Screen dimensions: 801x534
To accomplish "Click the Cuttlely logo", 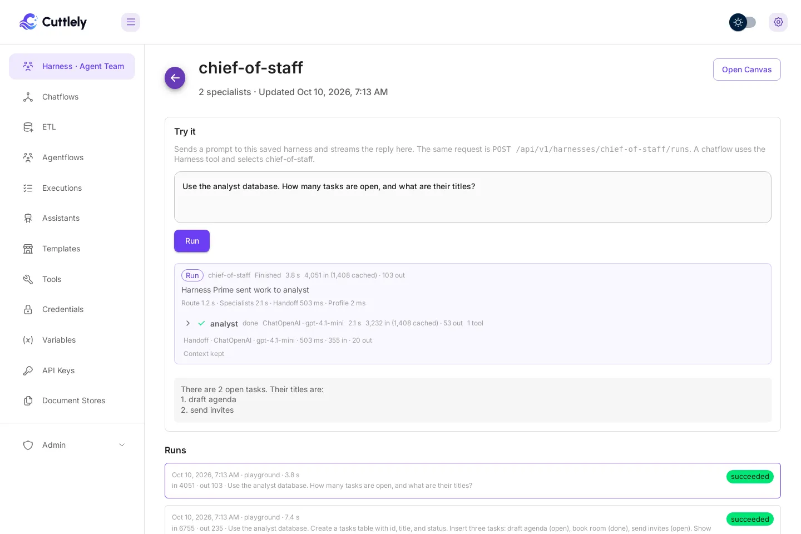I will click(x=53, y=22).
